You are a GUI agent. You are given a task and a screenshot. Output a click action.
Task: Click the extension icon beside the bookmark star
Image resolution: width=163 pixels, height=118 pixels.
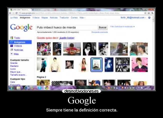tap(149, 13)
